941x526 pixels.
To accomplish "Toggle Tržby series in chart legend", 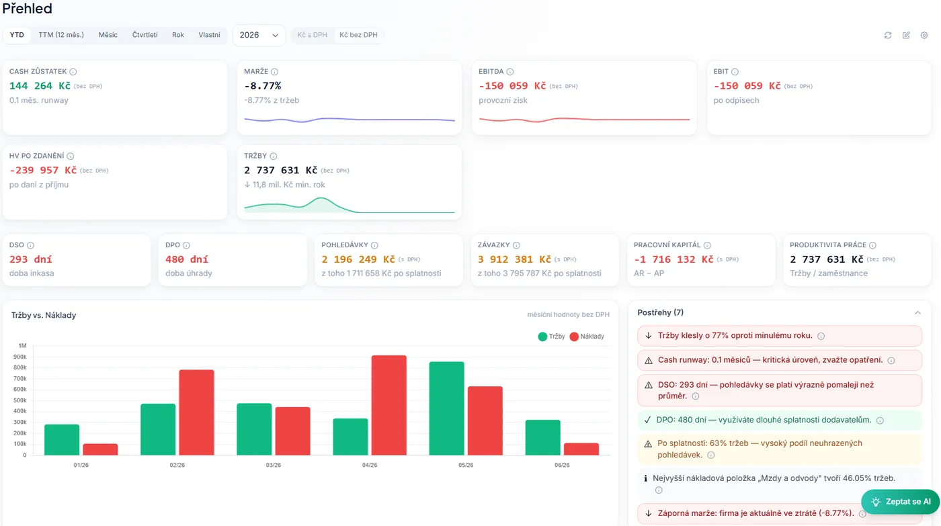I will click(551, 337).
